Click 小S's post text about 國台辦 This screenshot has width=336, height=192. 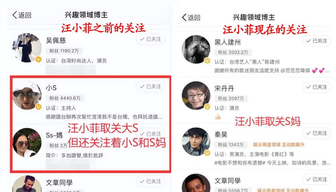pyautogui.click(x=104, y=117)
